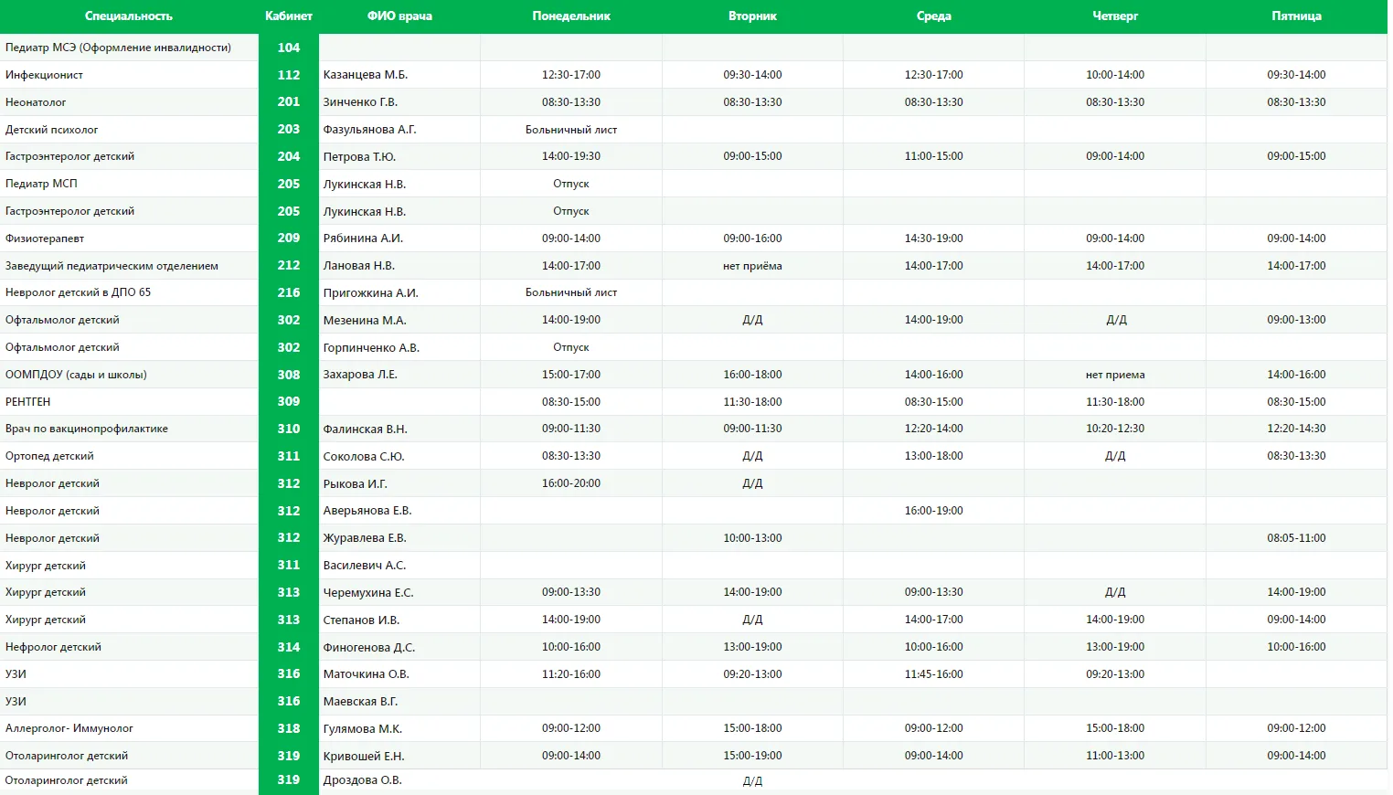Select doctor name "Горпинченко А.В."
Screen dimensions: 1393x795
click(371, 347)
